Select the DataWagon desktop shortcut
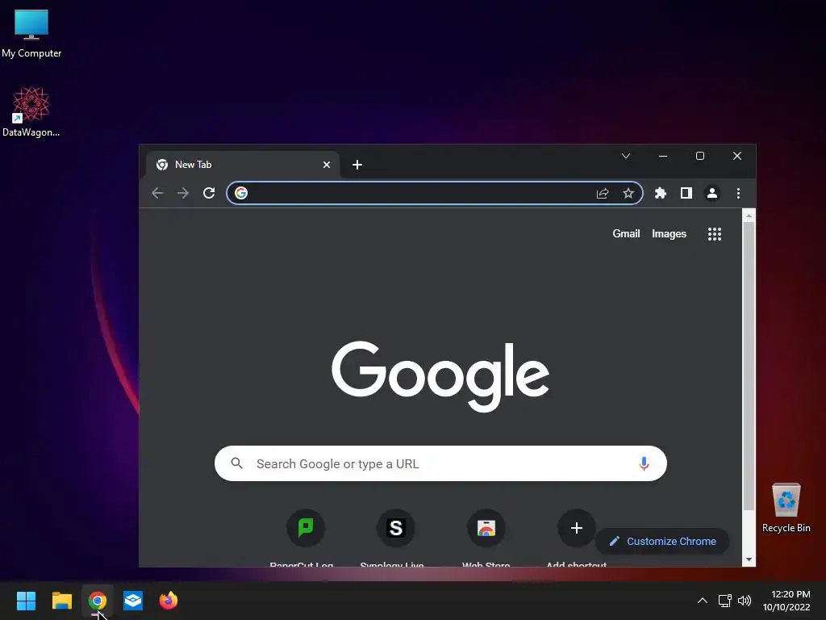This screenshot has height=620, width=826. [x=31, y=111]
